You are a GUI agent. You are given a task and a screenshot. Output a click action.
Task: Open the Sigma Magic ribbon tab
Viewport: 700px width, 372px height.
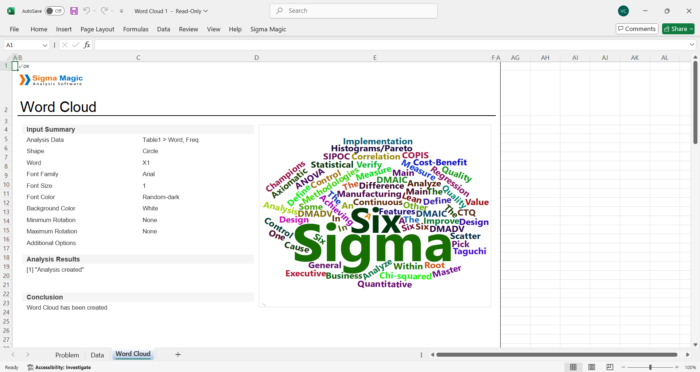click(x=268, y=29)
